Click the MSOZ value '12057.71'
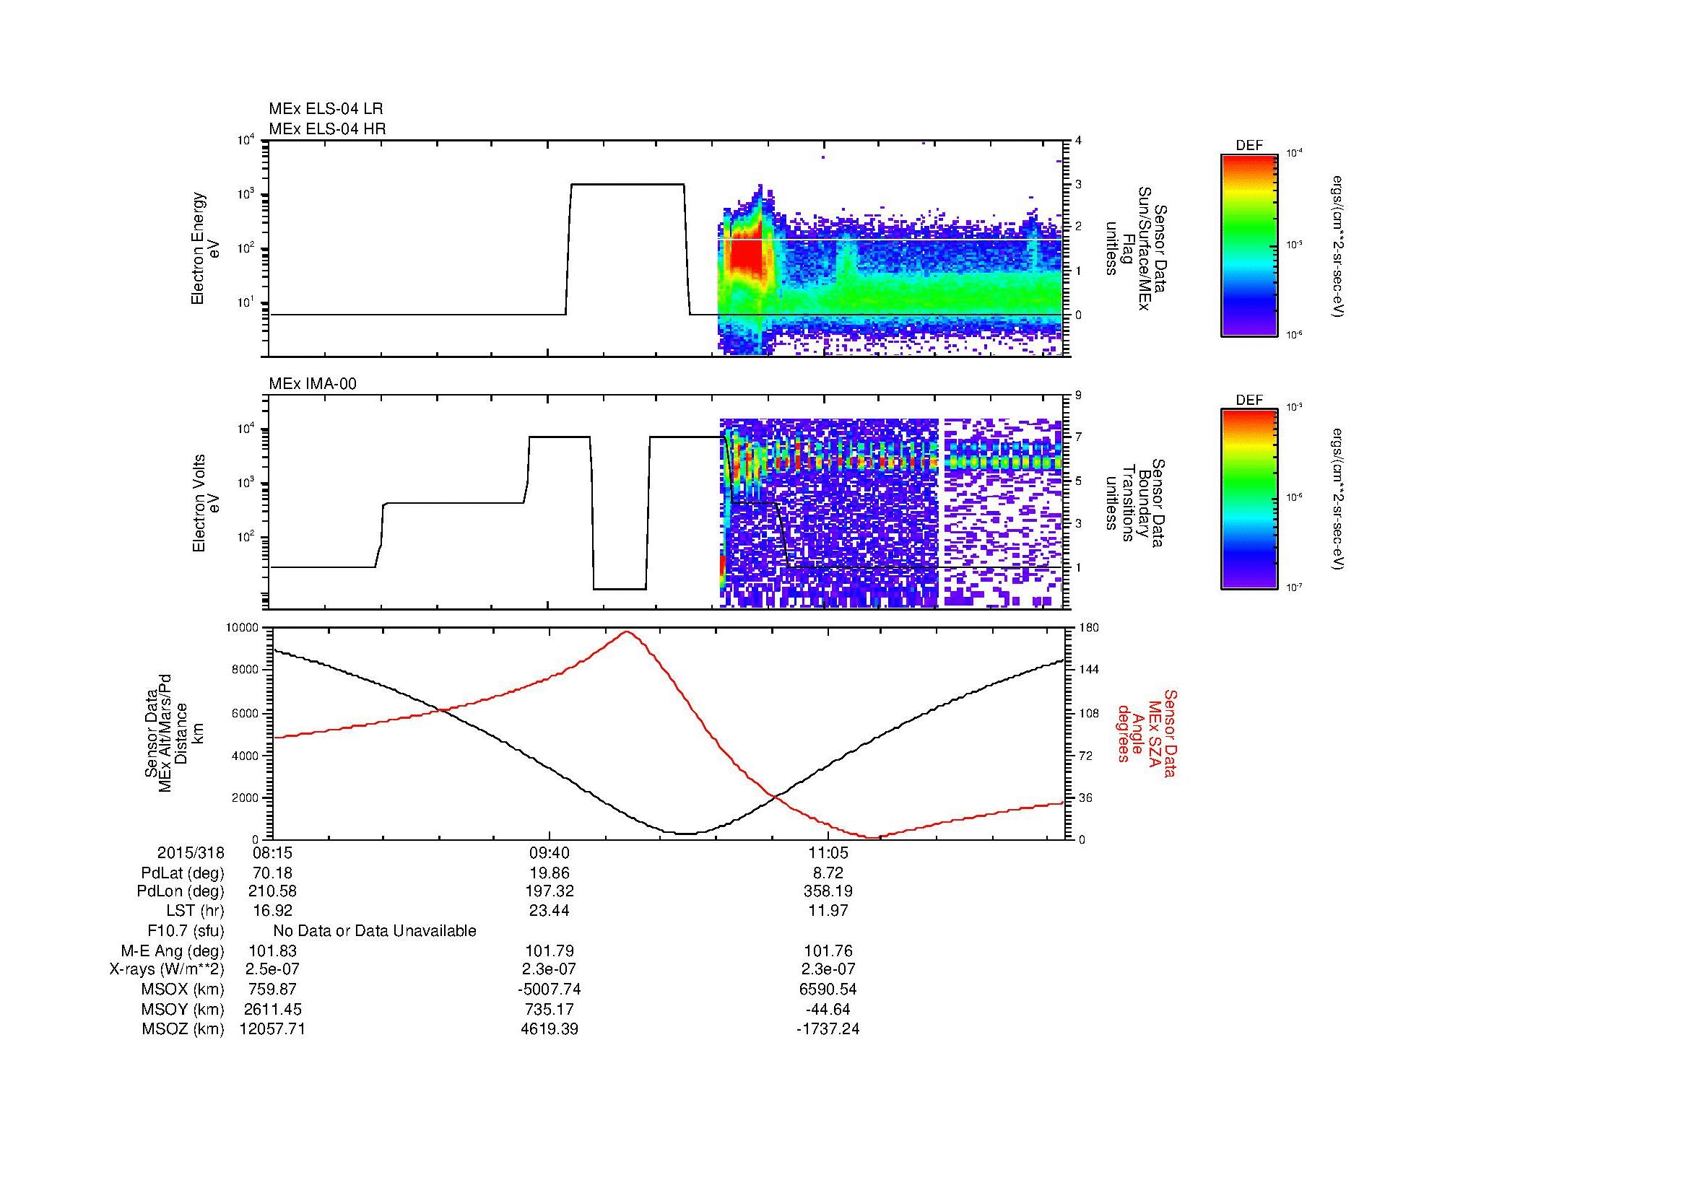 (272, 1030)
